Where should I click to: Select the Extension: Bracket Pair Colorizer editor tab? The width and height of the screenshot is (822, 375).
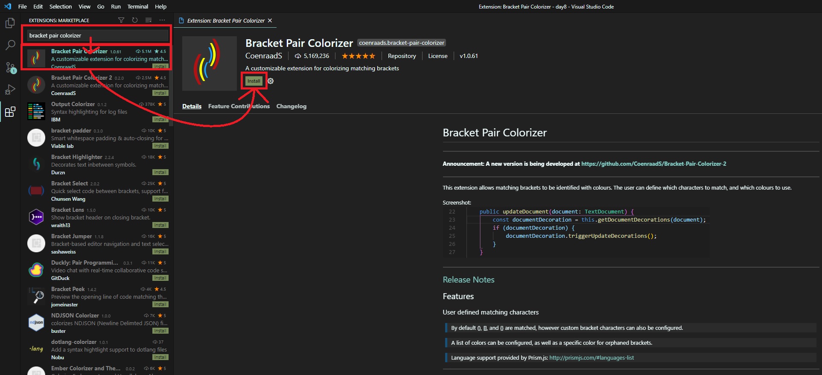(225, 20)
